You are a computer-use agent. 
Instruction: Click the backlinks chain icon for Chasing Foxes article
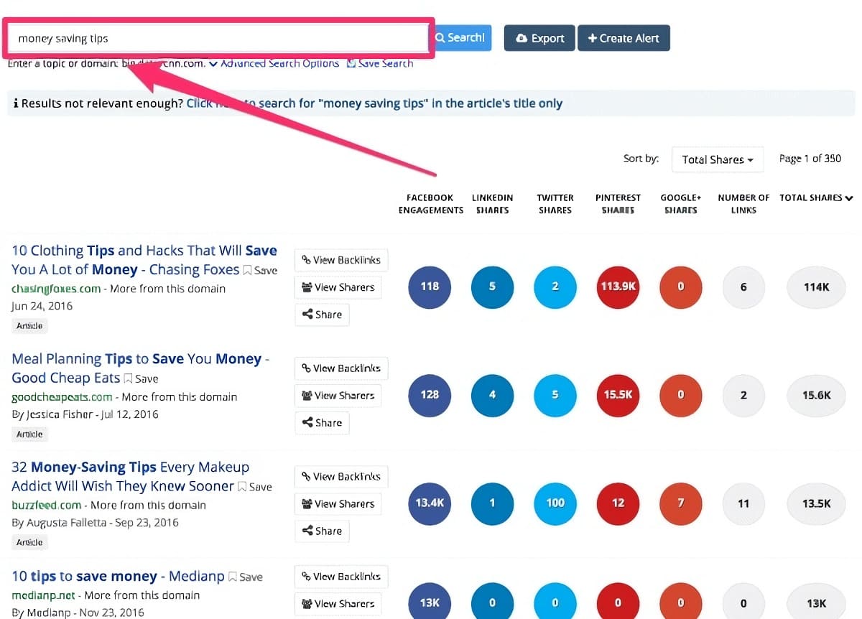pyautogui.click(x=306, y=260)
